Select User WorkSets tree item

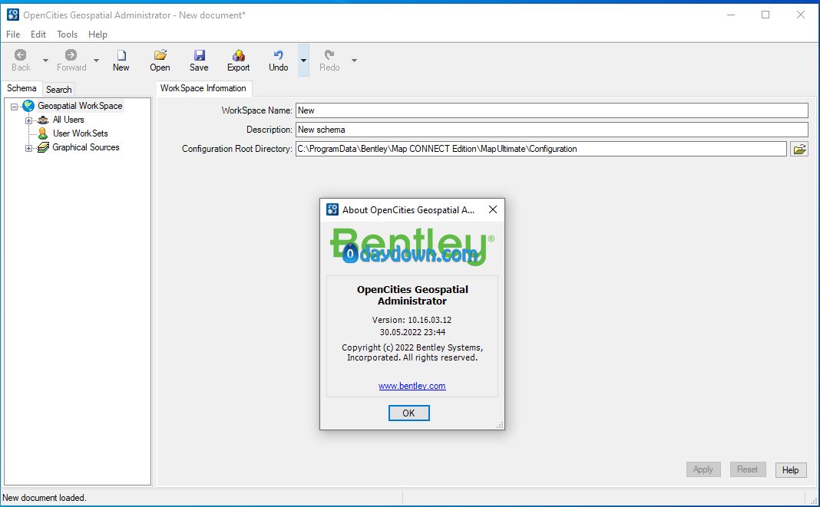(x=80, y=133)
